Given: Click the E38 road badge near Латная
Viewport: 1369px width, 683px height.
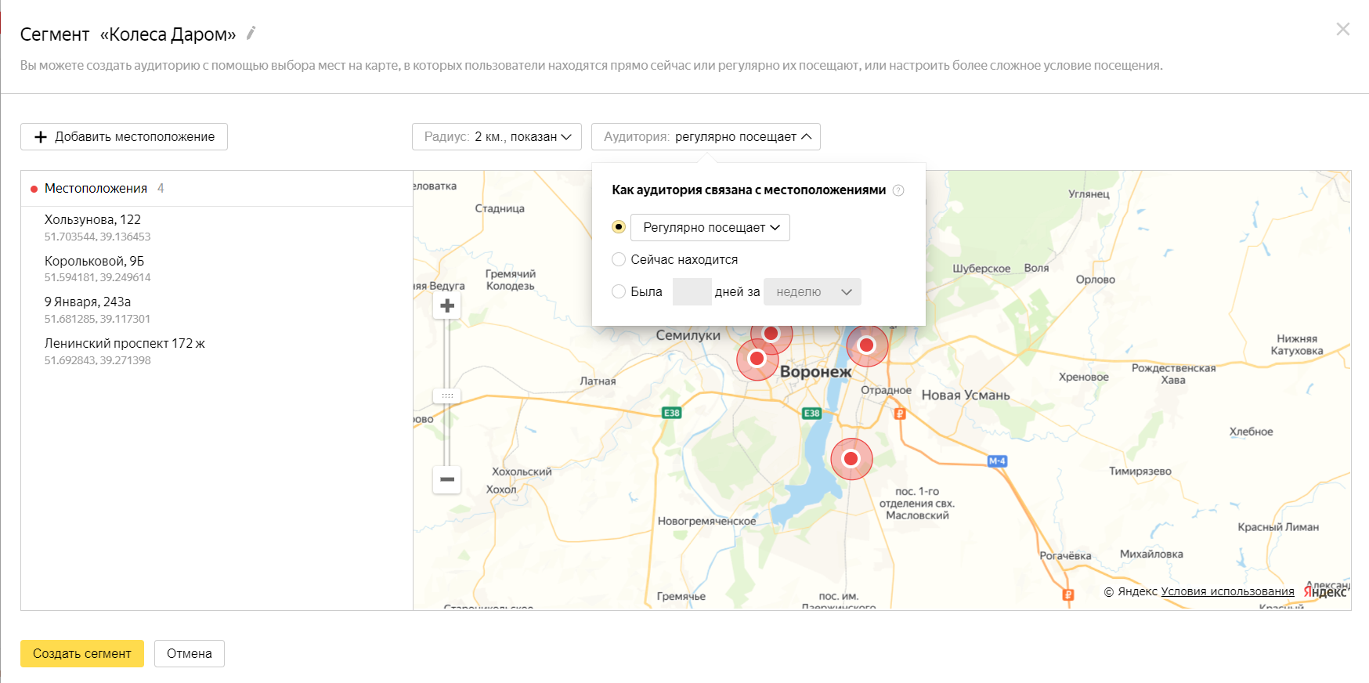Looking at the screenshot, I should point(671,413).
